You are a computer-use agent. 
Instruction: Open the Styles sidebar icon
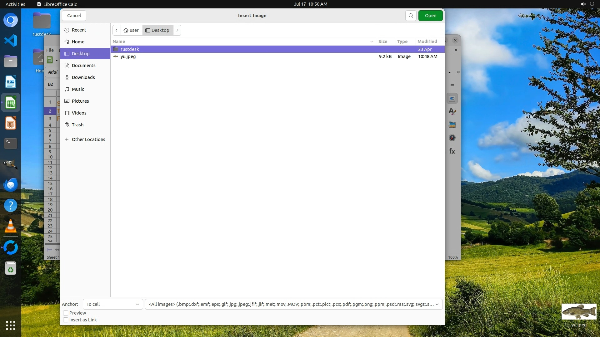tap(452, 111)
